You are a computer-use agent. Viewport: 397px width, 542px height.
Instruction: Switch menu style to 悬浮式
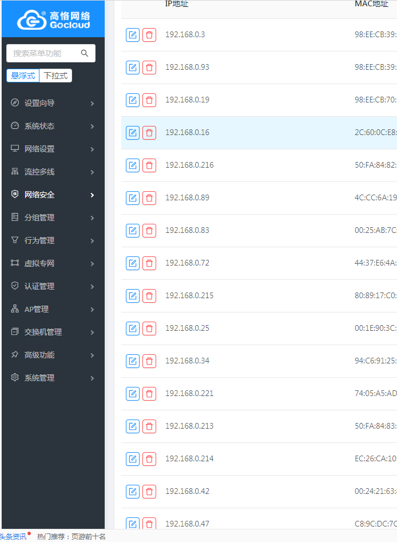(23, 76)
